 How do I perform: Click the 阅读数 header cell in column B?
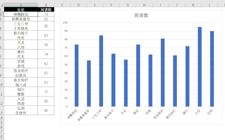pos(46,9)
